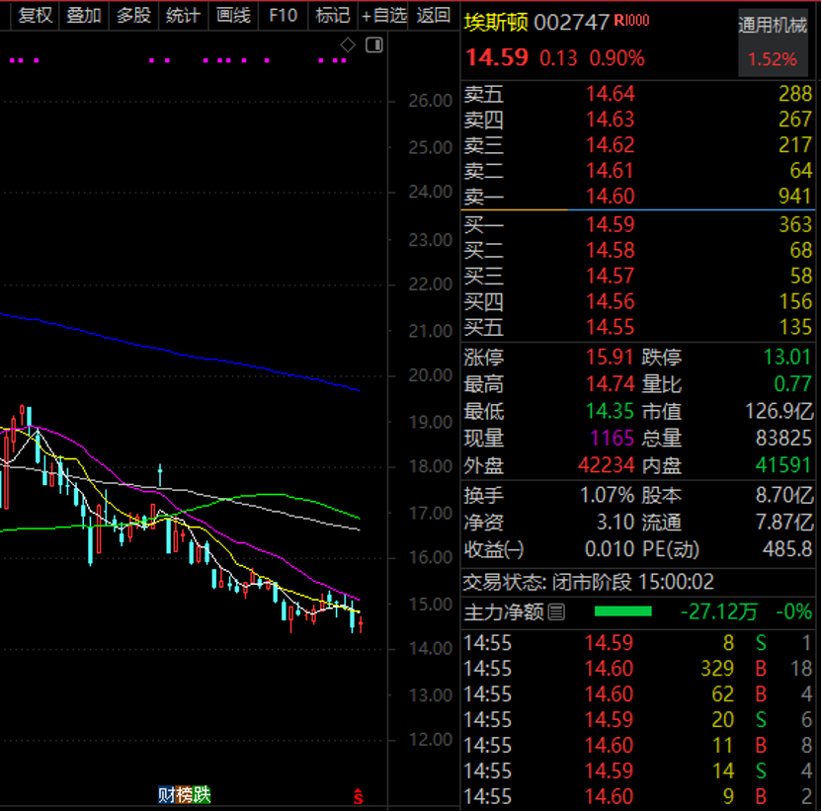Select 卖一 price 14.60
Viewport: 822px width, 812px height.
tap(611, 197)
